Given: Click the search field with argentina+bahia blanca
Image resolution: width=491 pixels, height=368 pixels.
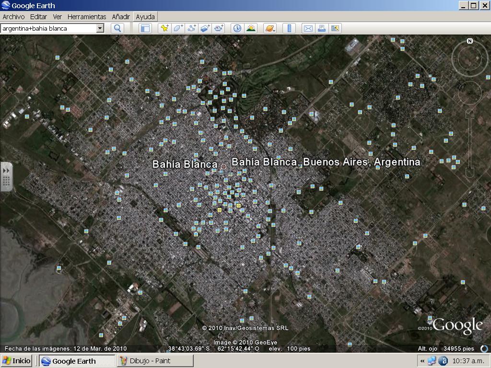Looking at the screenshot, I should coord(48,28).
